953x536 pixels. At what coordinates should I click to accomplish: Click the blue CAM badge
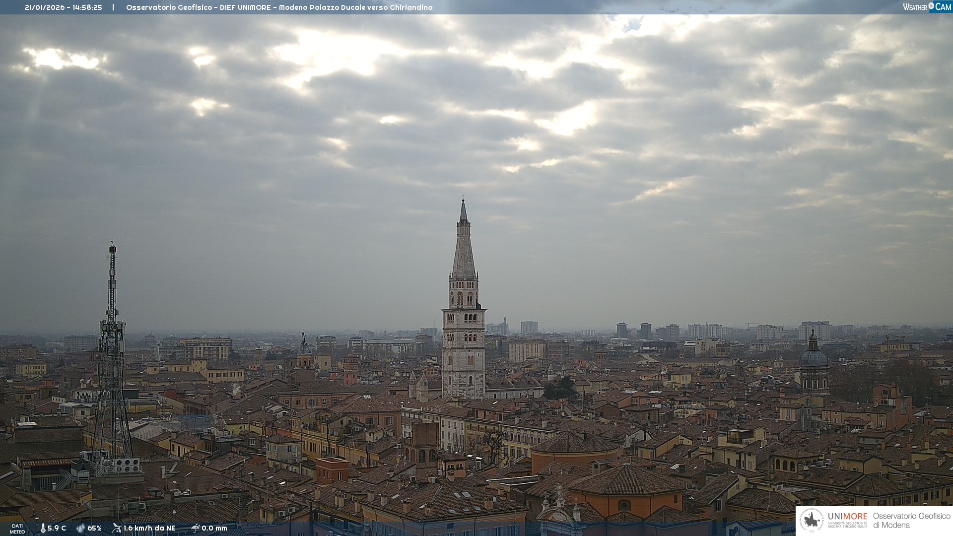click(943, 6)
